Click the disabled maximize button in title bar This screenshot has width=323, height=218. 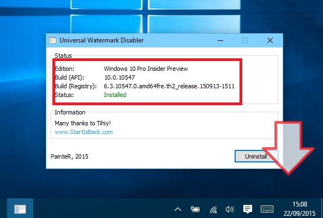(245, 40)
